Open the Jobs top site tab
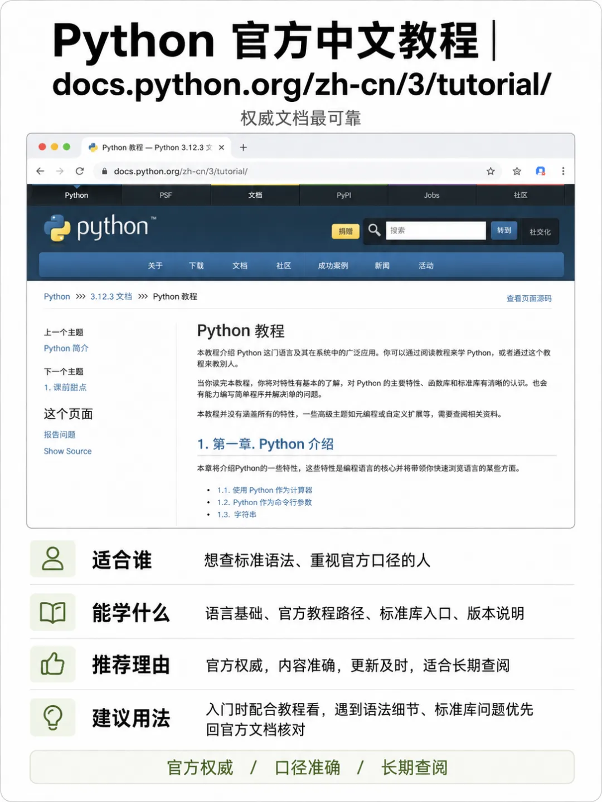The height and width of the screenshot is (802, 602). [431, 195]
